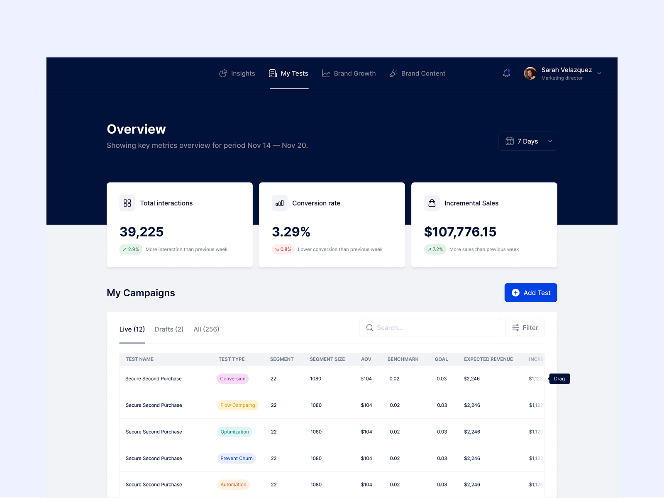Click the Incremental Sales shopping bag icon
The height and width of the screenshot is (498, 664).
[432, 203]
